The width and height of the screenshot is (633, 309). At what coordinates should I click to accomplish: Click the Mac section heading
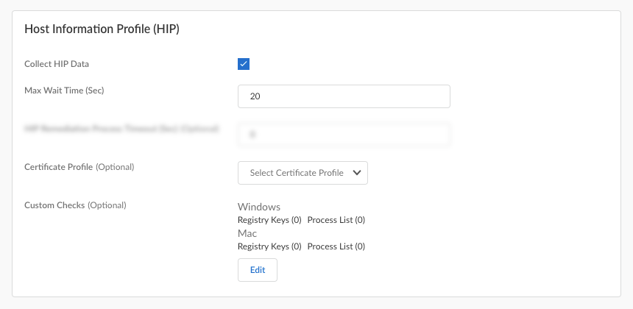tap(247, 233)
